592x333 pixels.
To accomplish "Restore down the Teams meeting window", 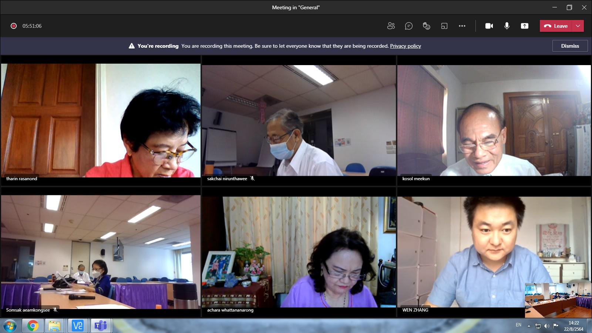I will tap(569, 7).
